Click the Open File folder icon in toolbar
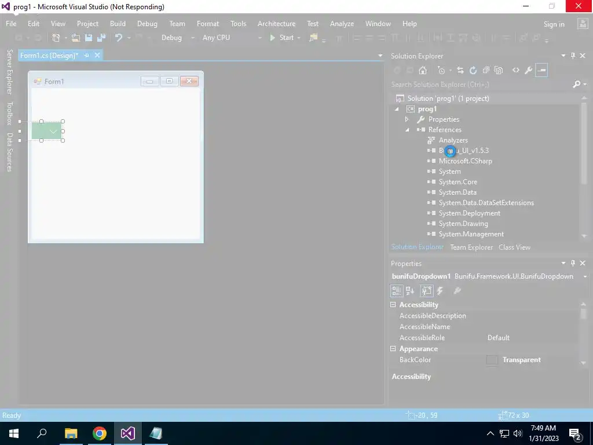The height and width of the screenshot is (445, 593). tap(76, 38)
